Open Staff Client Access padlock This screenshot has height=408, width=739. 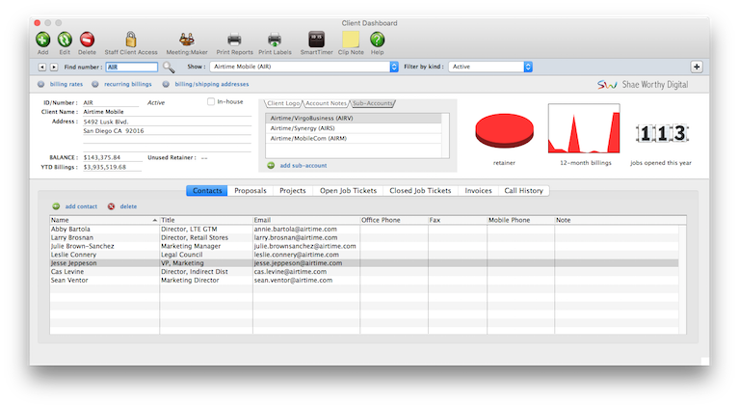pos(131,40)
